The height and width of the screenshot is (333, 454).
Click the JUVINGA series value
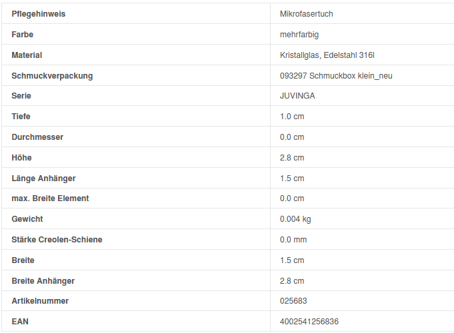point(297,96)
